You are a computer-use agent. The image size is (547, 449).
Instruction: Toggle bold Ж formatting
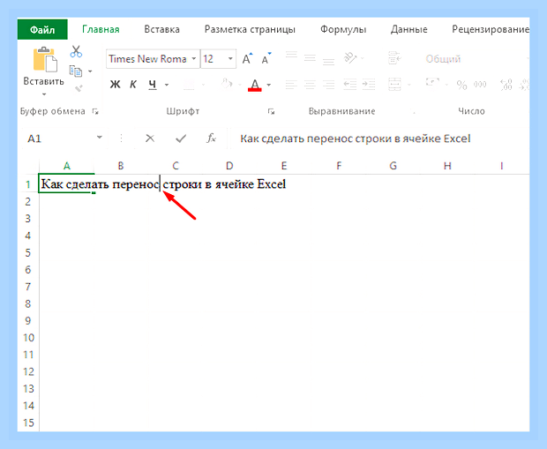tap(115, 84)
